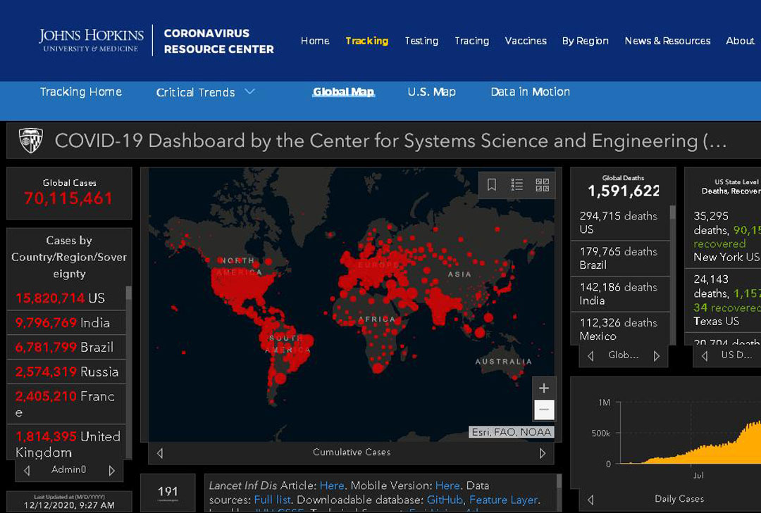
Task: Select the '112,326 deaths Mexico' row
Action: [620, 329]
